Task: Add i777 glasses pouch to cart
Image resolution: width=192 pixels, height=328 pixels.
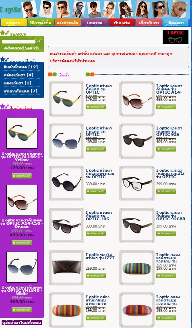Action: (96, 275)
